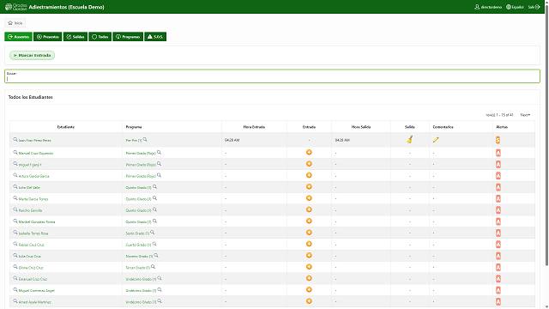Open student link Gloria Cruz Cruz

tap(31, 268)
